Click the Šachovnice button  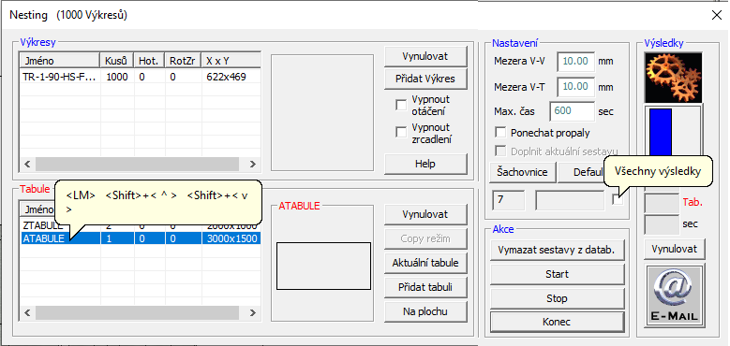522,172
